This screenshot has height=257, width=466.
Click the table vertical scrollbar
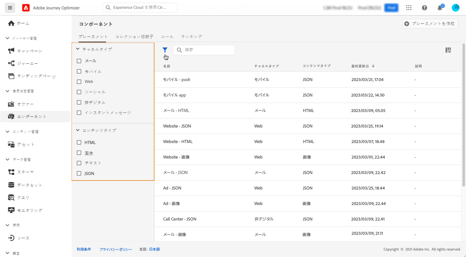coord(463,115)
